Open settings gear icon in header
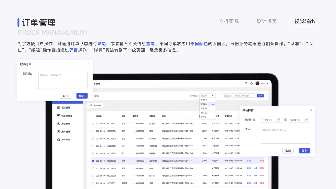Image resolution: width=336 pixels, height=189 pixels. point(246,83)
